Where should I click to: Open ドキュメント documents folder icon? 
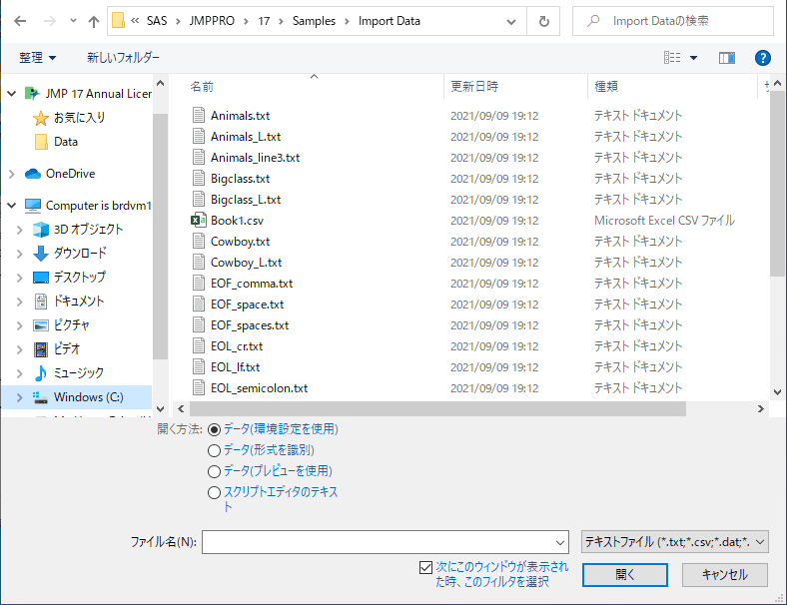click(x=41, y=301)
